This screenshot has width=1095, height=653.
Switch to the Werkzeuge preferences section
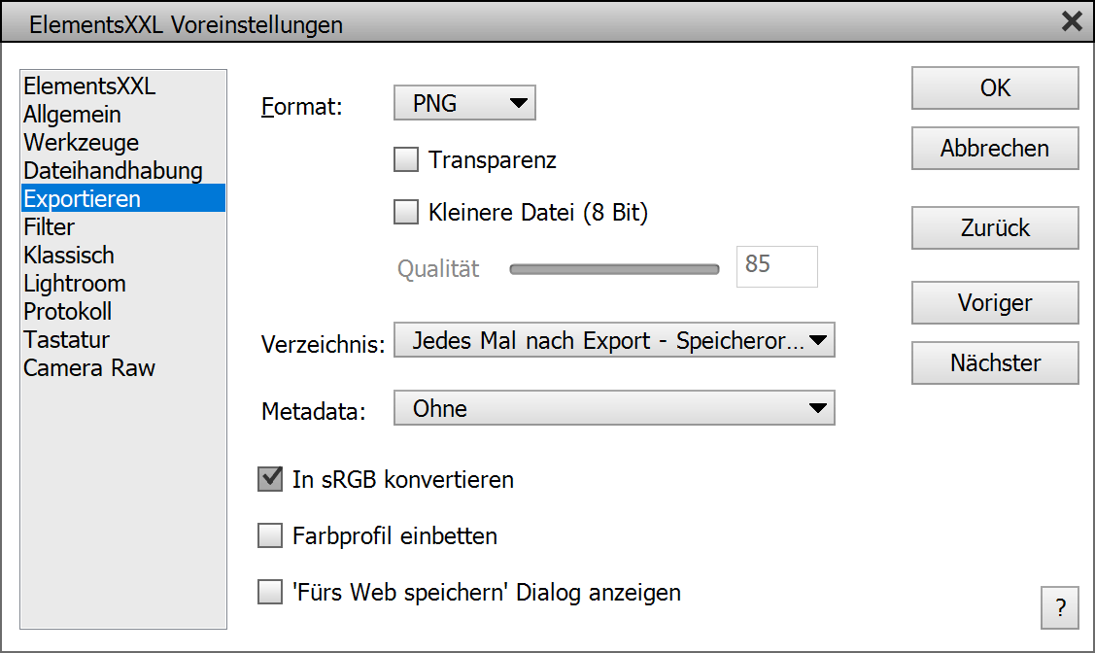pos(82,143)
